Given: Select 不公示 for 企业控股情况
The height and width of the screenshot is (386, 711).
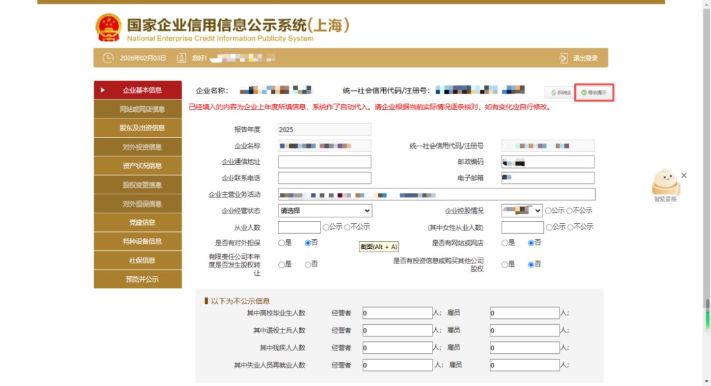Looking at the screenshot, I should pos(569,211).
